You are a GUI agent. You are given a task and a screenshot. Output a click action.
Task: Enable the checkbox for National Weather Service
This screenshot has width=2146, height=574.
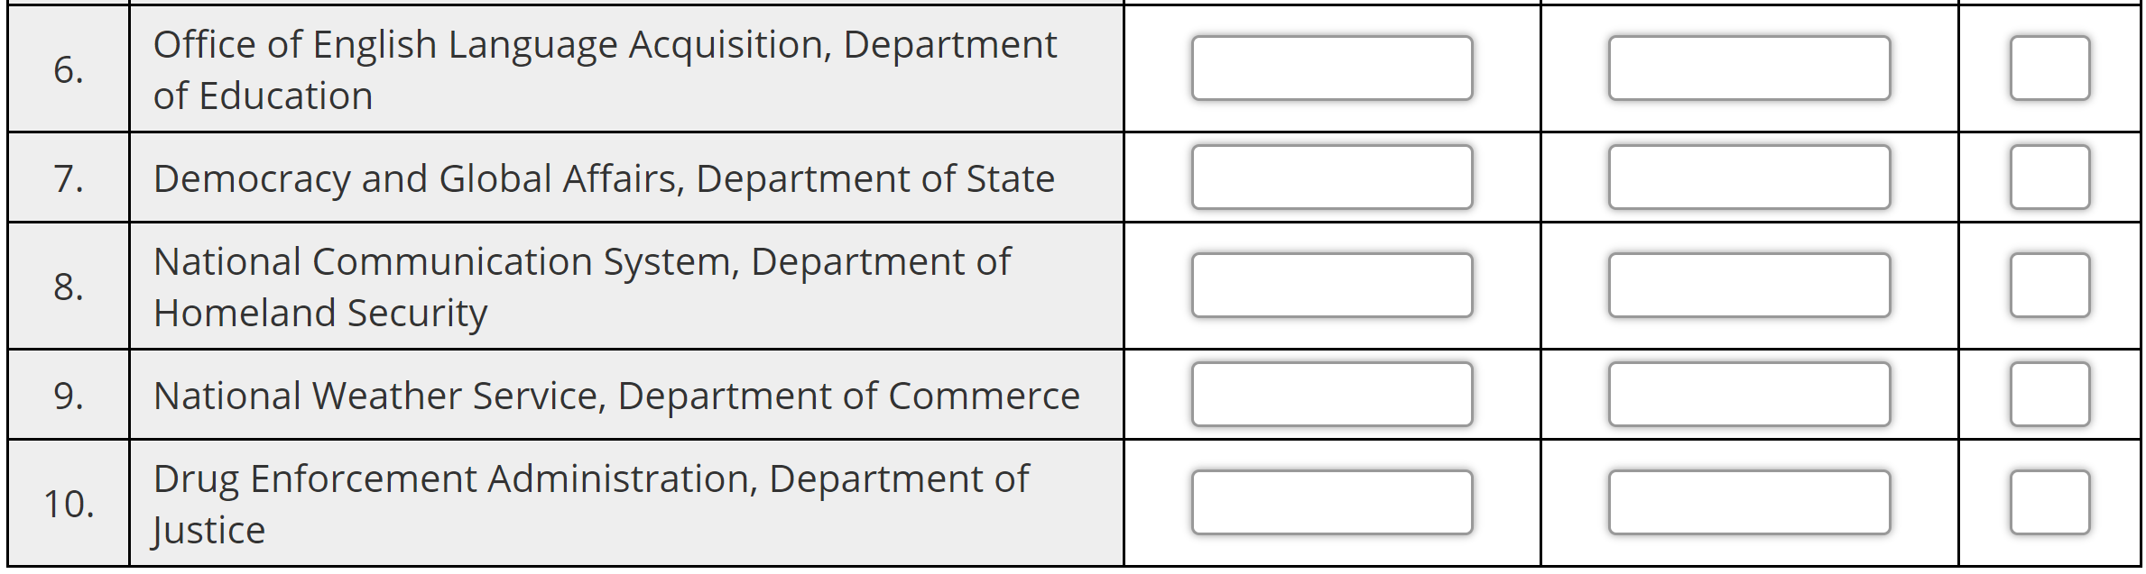coord(2050,395)
